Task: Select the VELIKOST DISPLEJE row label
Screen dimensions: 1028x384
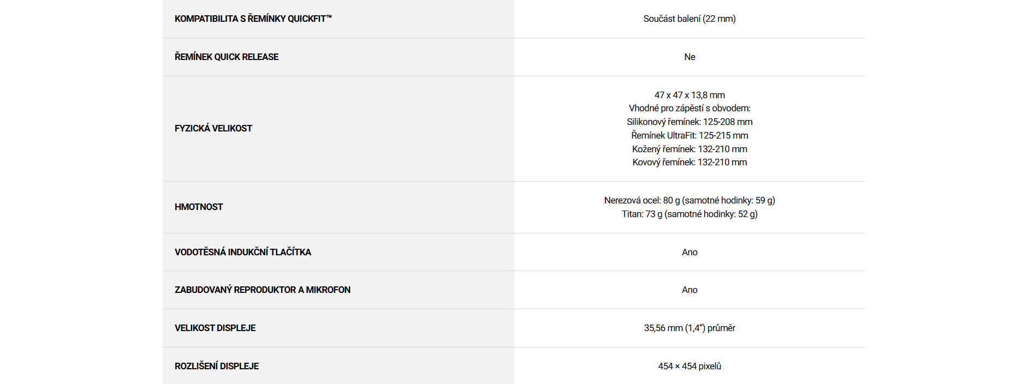Action: point(215,328)
